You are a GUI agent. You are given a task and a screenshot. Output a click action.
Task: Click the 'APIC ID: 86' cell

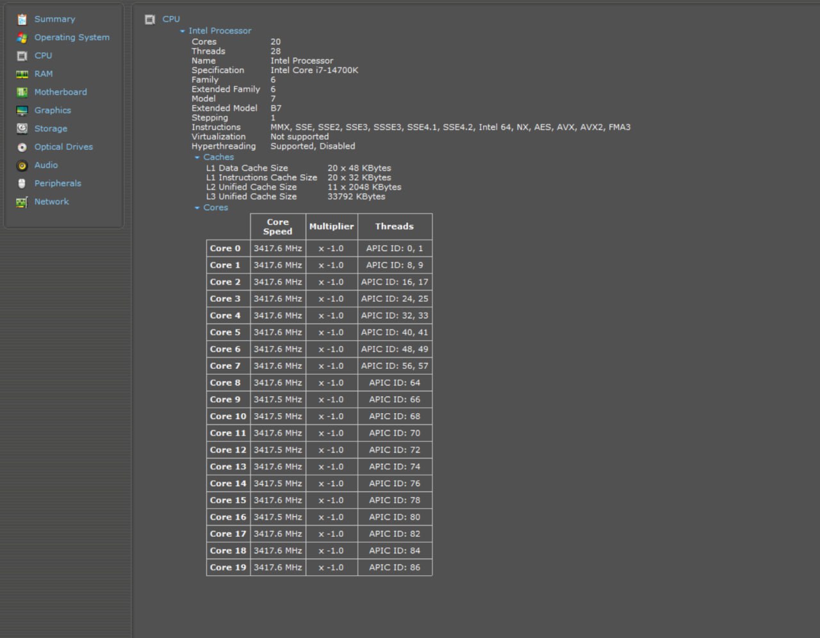[x=395, y=568]
